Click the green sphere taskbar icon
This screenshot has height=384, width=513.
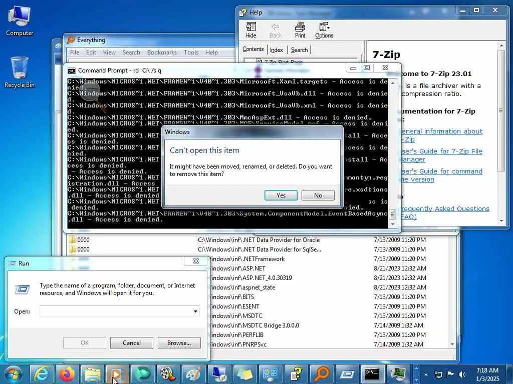click(143, 374)
